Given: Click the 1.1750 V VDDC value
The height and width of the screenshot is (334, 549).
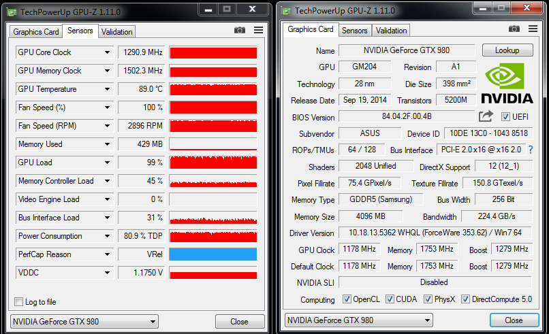Looking at the screenshot, I should pyautogui.click(x=141, y=273).
